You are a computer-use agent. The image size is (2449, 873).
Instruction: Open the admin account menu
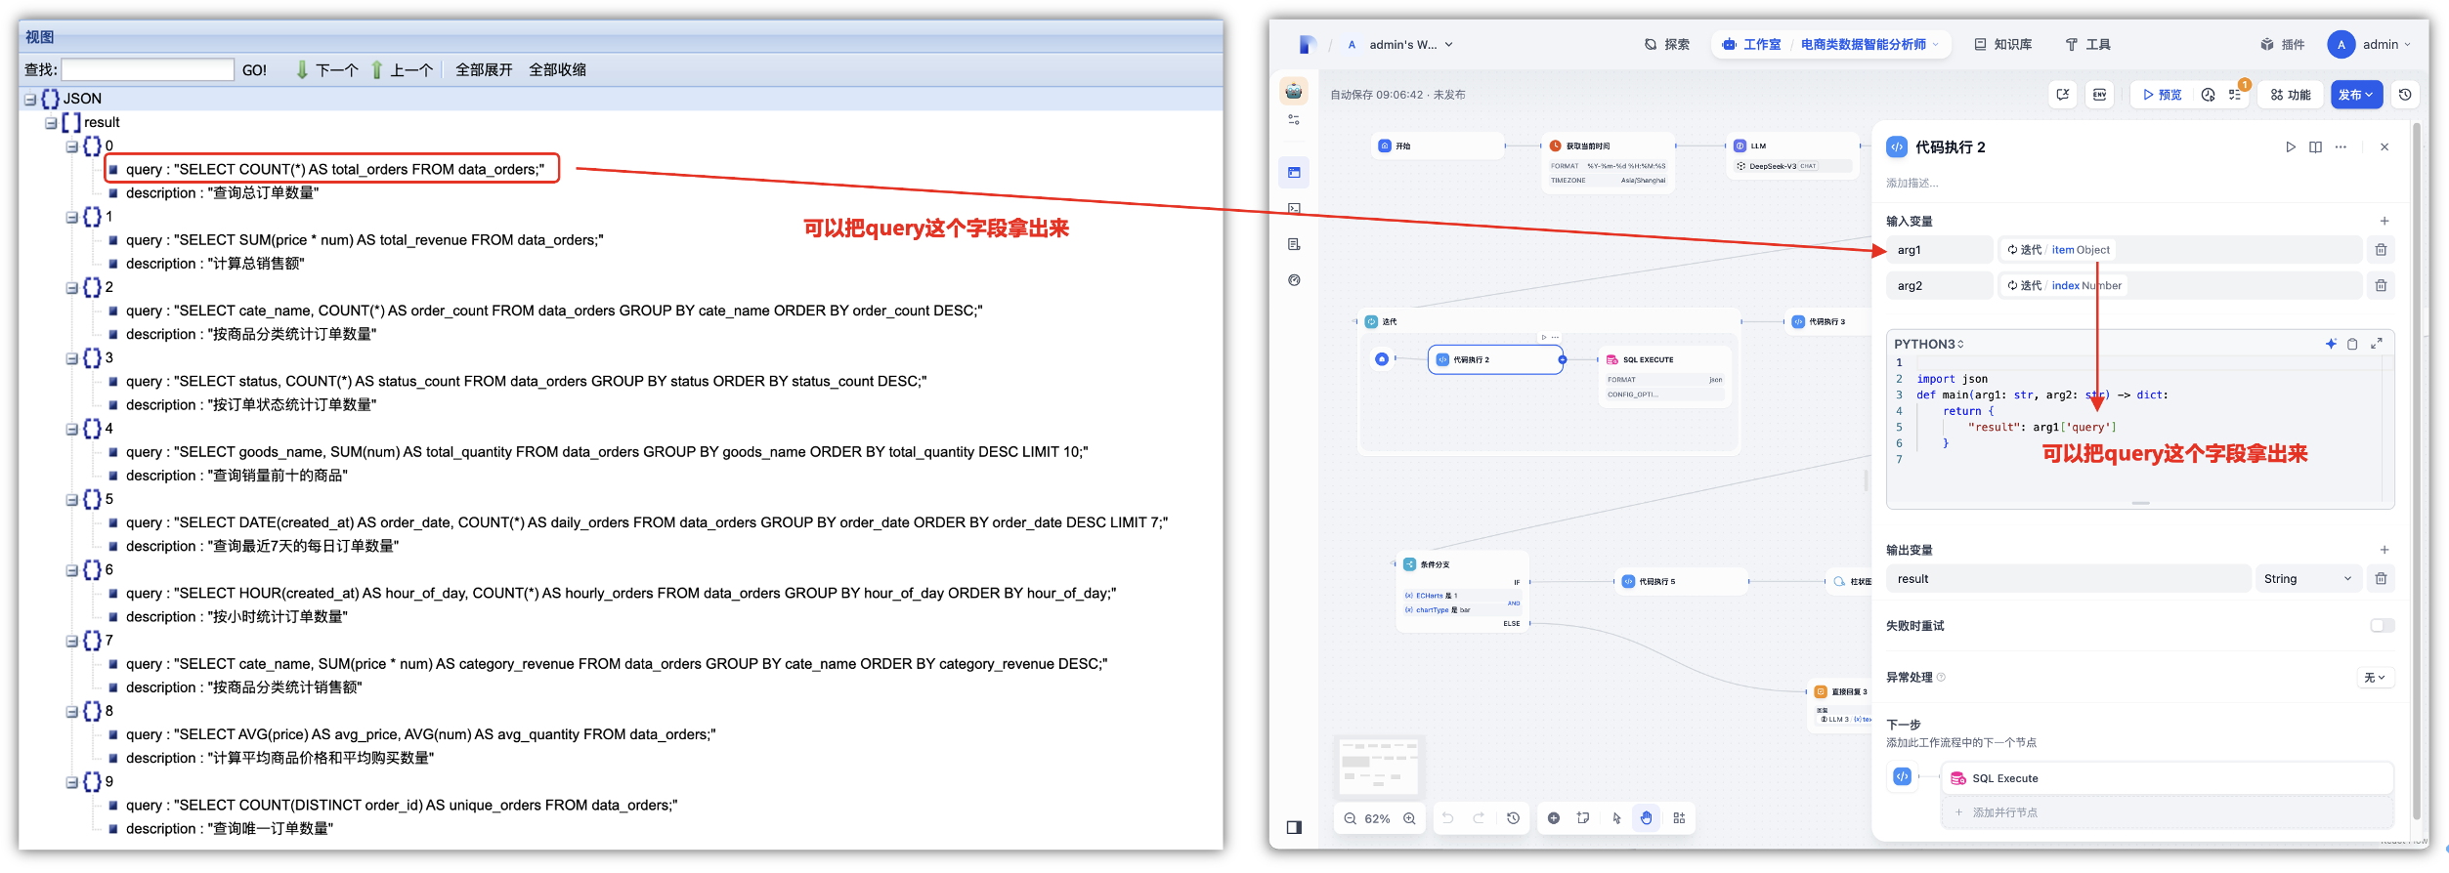tap(2369, 44)
